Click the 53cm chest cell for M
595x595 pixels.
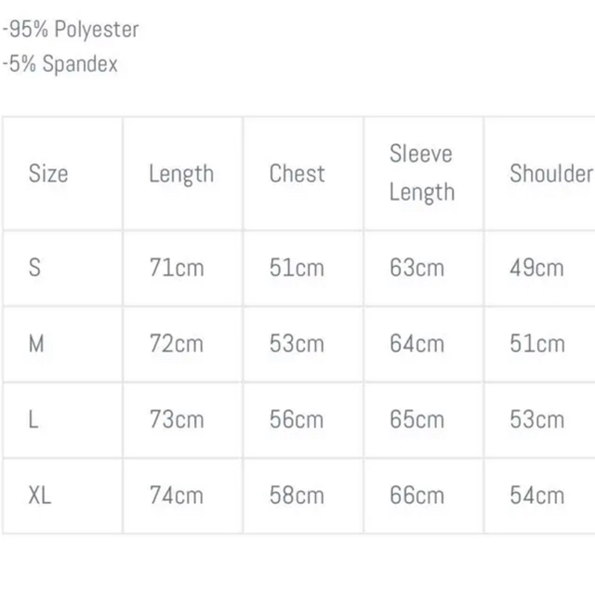297,343
